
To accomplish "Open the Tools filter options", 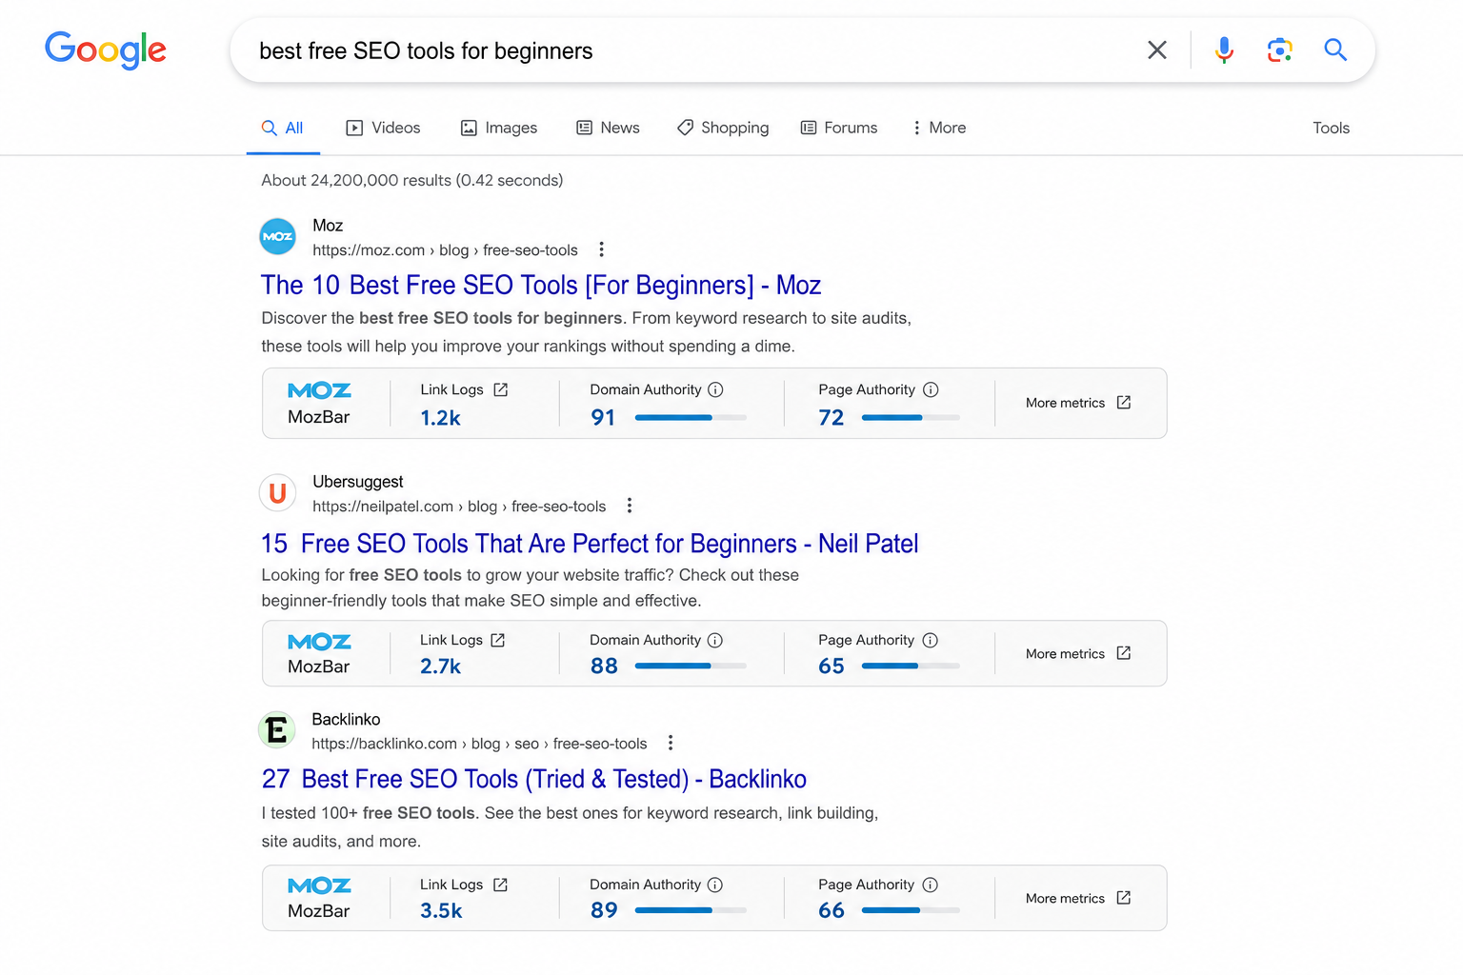I will [x=1331, y=128].
